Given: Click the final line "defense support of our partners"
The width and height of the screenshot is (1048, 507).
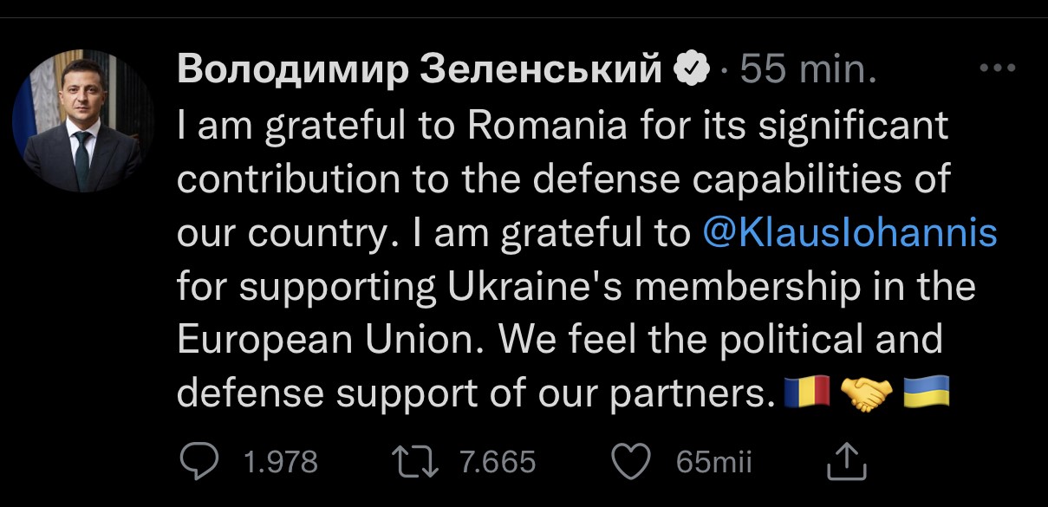Looking at the screenshot, I should (x=473, y=394).
